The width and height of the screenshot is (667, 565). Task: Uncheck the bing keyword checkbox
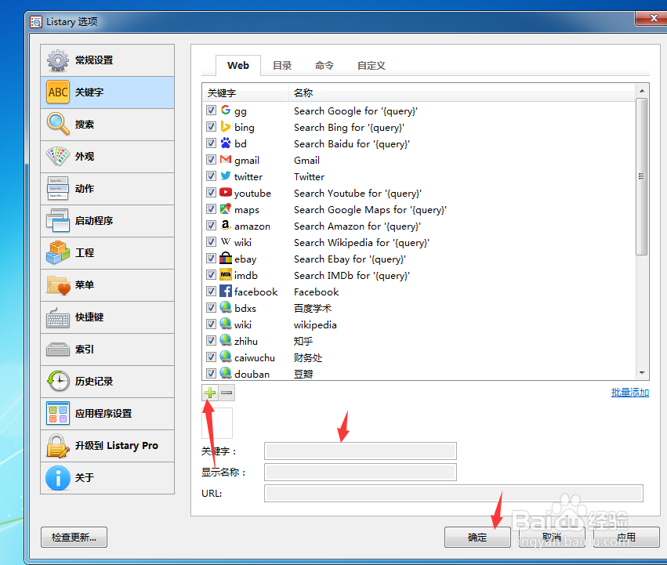point(211,127)
